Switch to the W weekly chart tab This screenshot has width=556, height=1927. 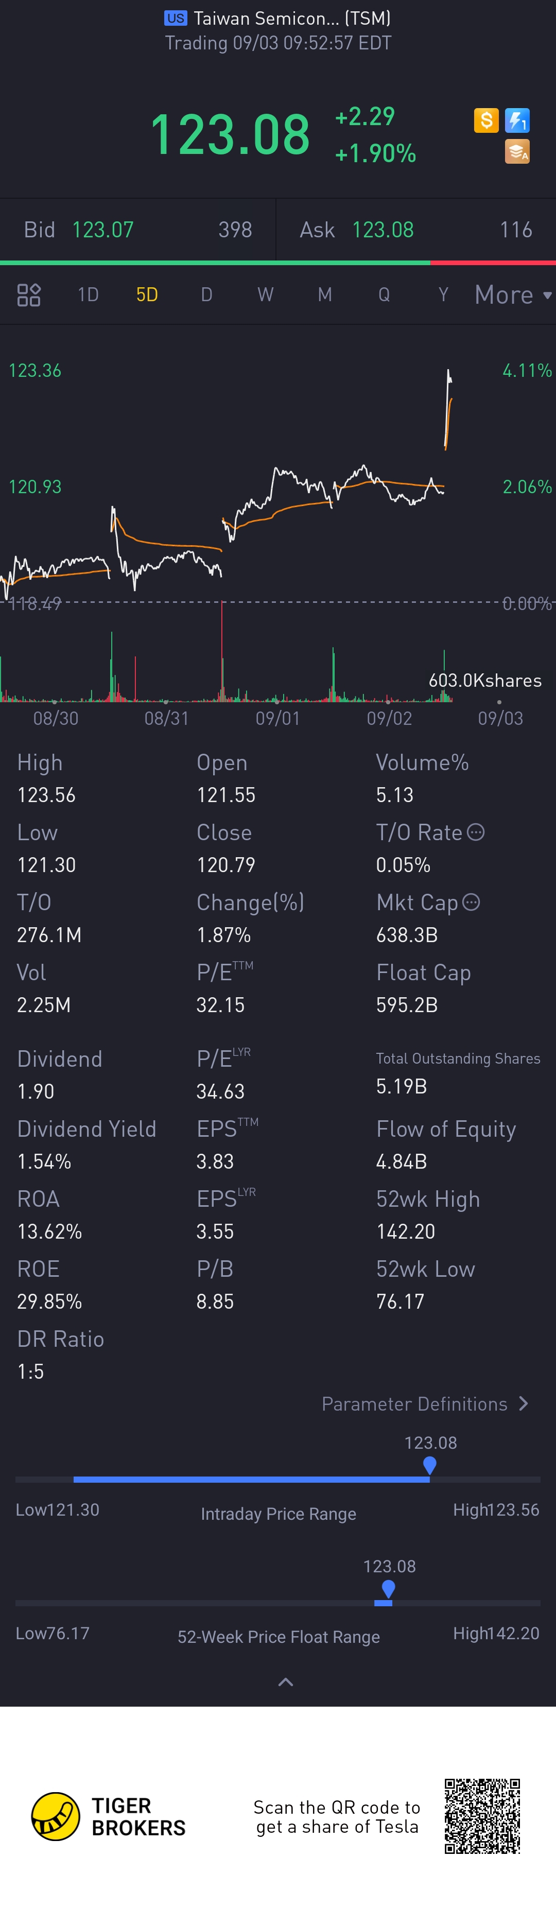pos(265,294)
